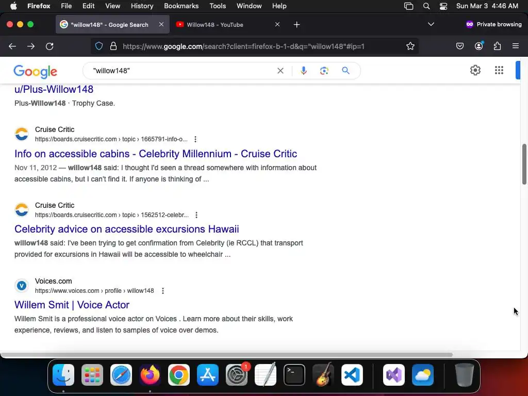Open the Edit menu
The width and height of the screenshot is (528, 396).
pyautogui.click(x=89, y=6)
